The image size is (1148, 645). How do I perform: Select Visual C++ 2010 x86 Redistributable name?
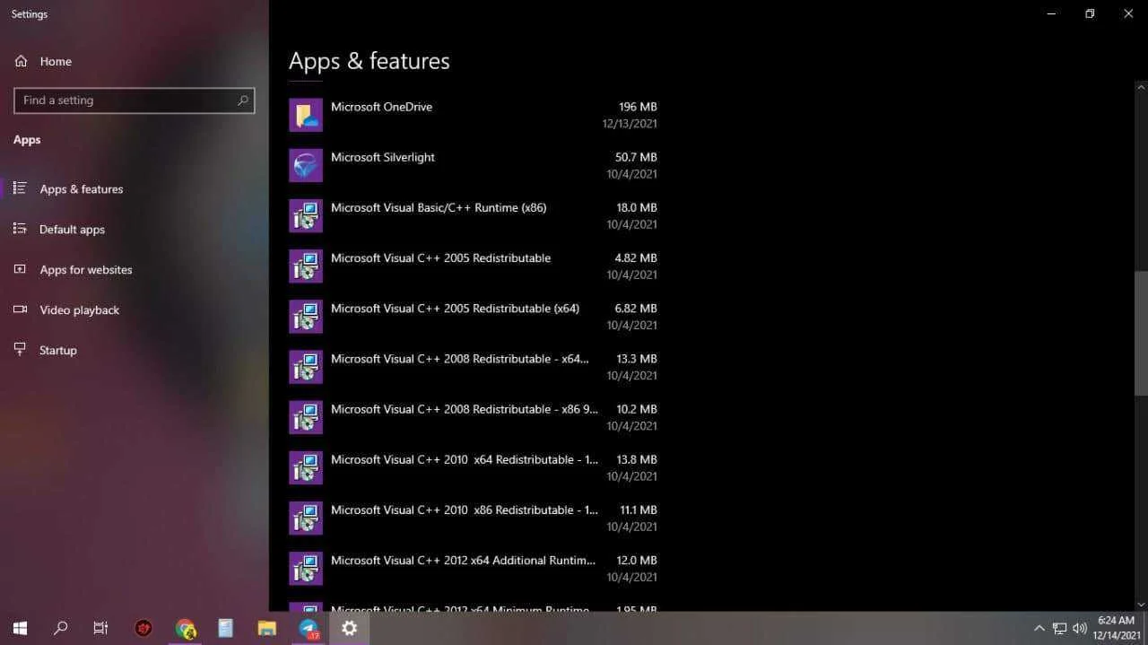pos(465,509)
